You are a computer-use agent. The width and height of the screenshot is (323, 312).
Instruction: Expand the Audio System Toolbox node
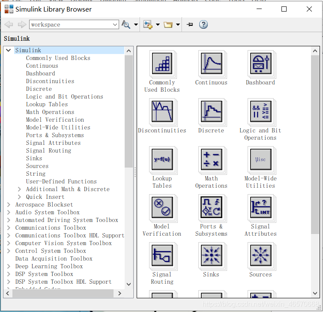(9, 212)
